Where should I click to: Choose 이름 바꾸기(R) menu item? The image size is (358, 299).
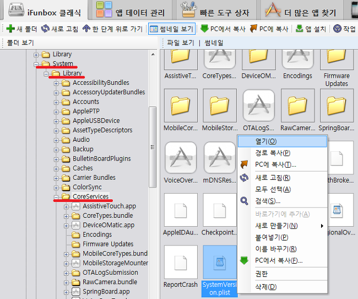point(283,249)
